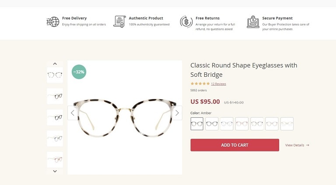
Task: Select the first eyeglasses thumbnail
Action: 55,75
